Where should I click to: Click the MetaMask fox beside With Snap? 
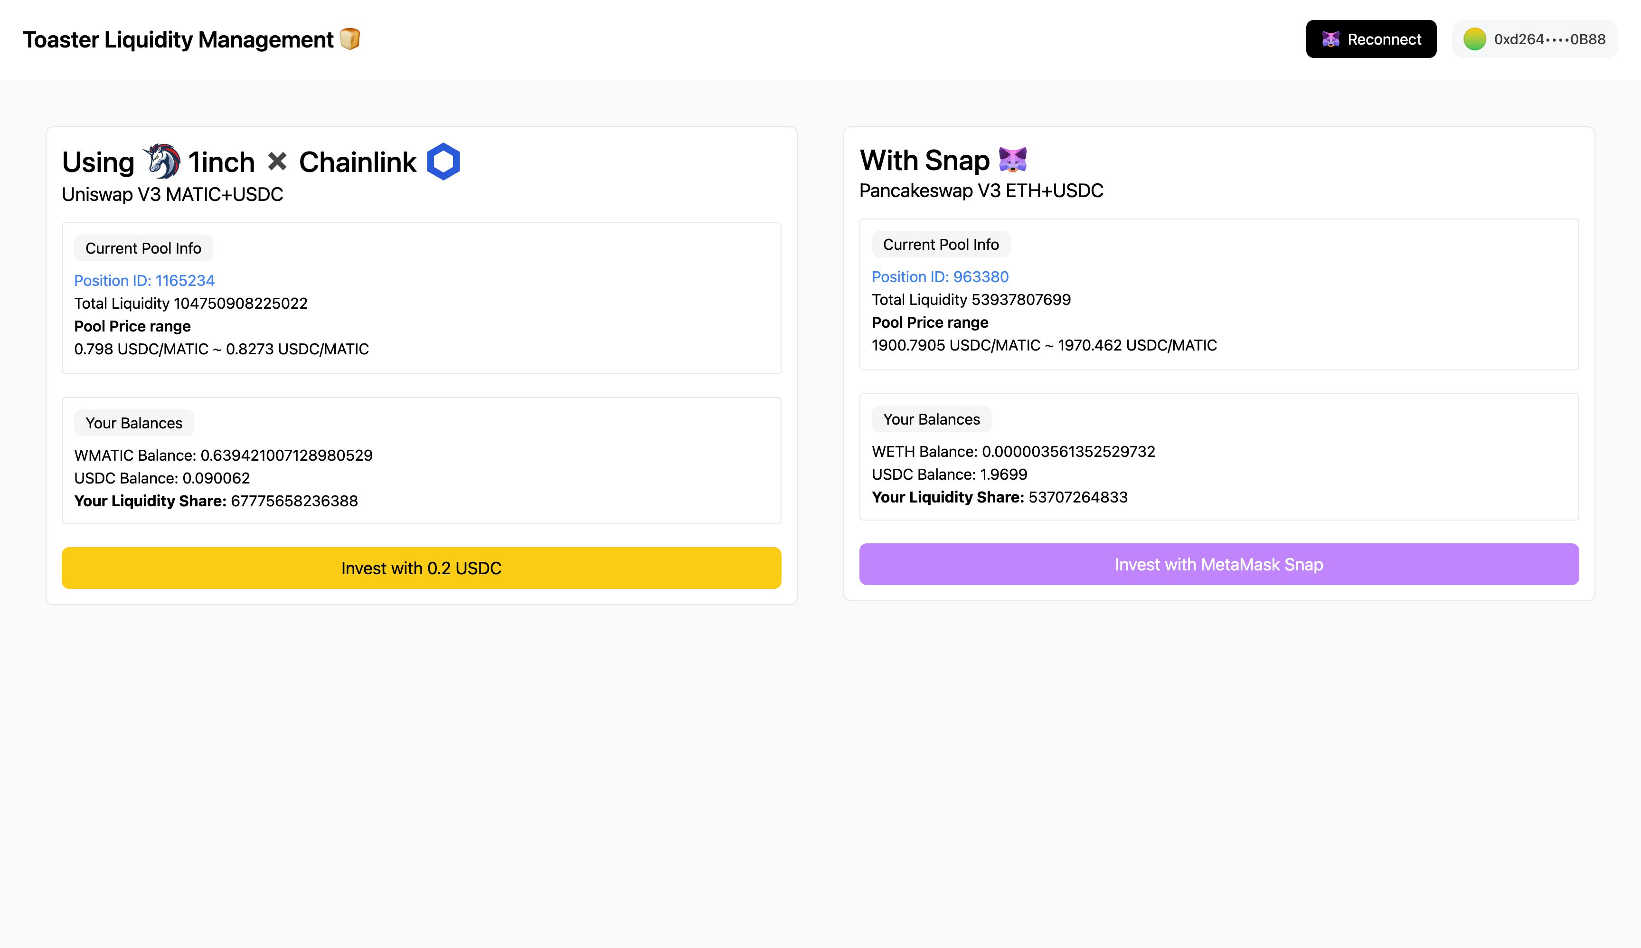(x=1013, y=160)
